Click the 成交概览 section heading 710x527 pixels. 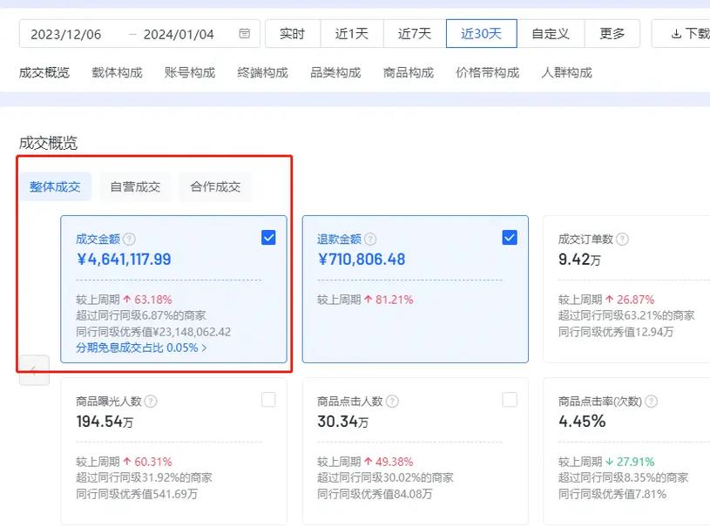click(x=48, y=143)
